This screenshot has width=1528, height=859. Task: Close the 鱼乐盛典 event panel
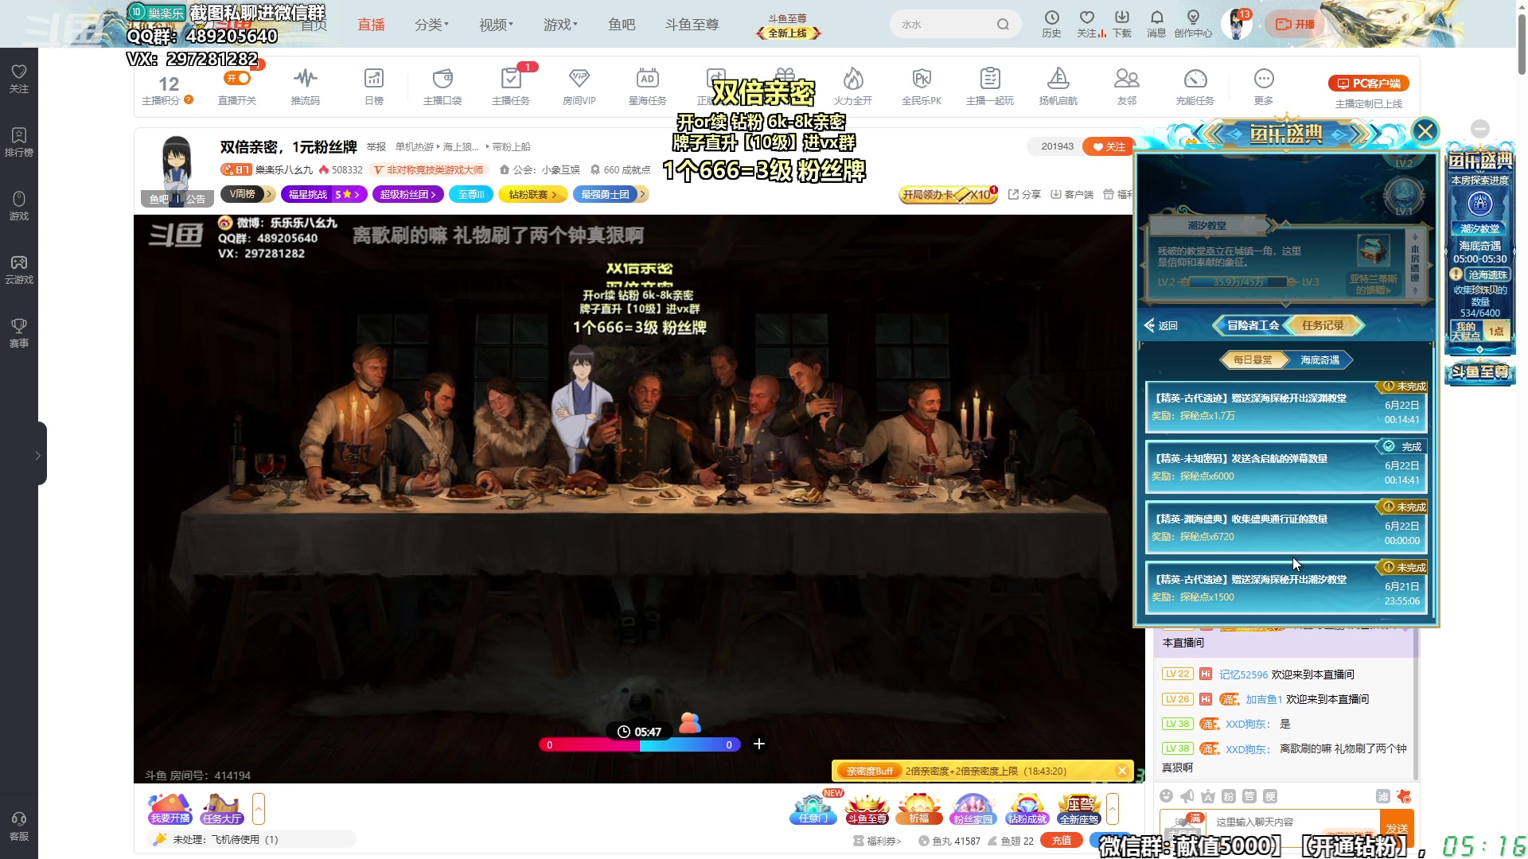pos(1425,130)
